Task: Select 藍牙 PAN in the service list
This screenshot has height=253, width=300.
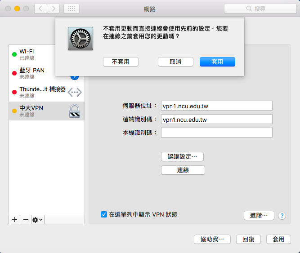Action: (x=38, y=73)
